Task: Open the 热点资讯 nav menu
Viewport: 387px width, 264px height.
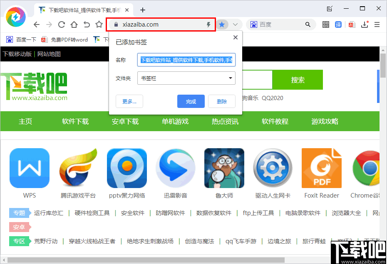Action: [x=225, y=121]
